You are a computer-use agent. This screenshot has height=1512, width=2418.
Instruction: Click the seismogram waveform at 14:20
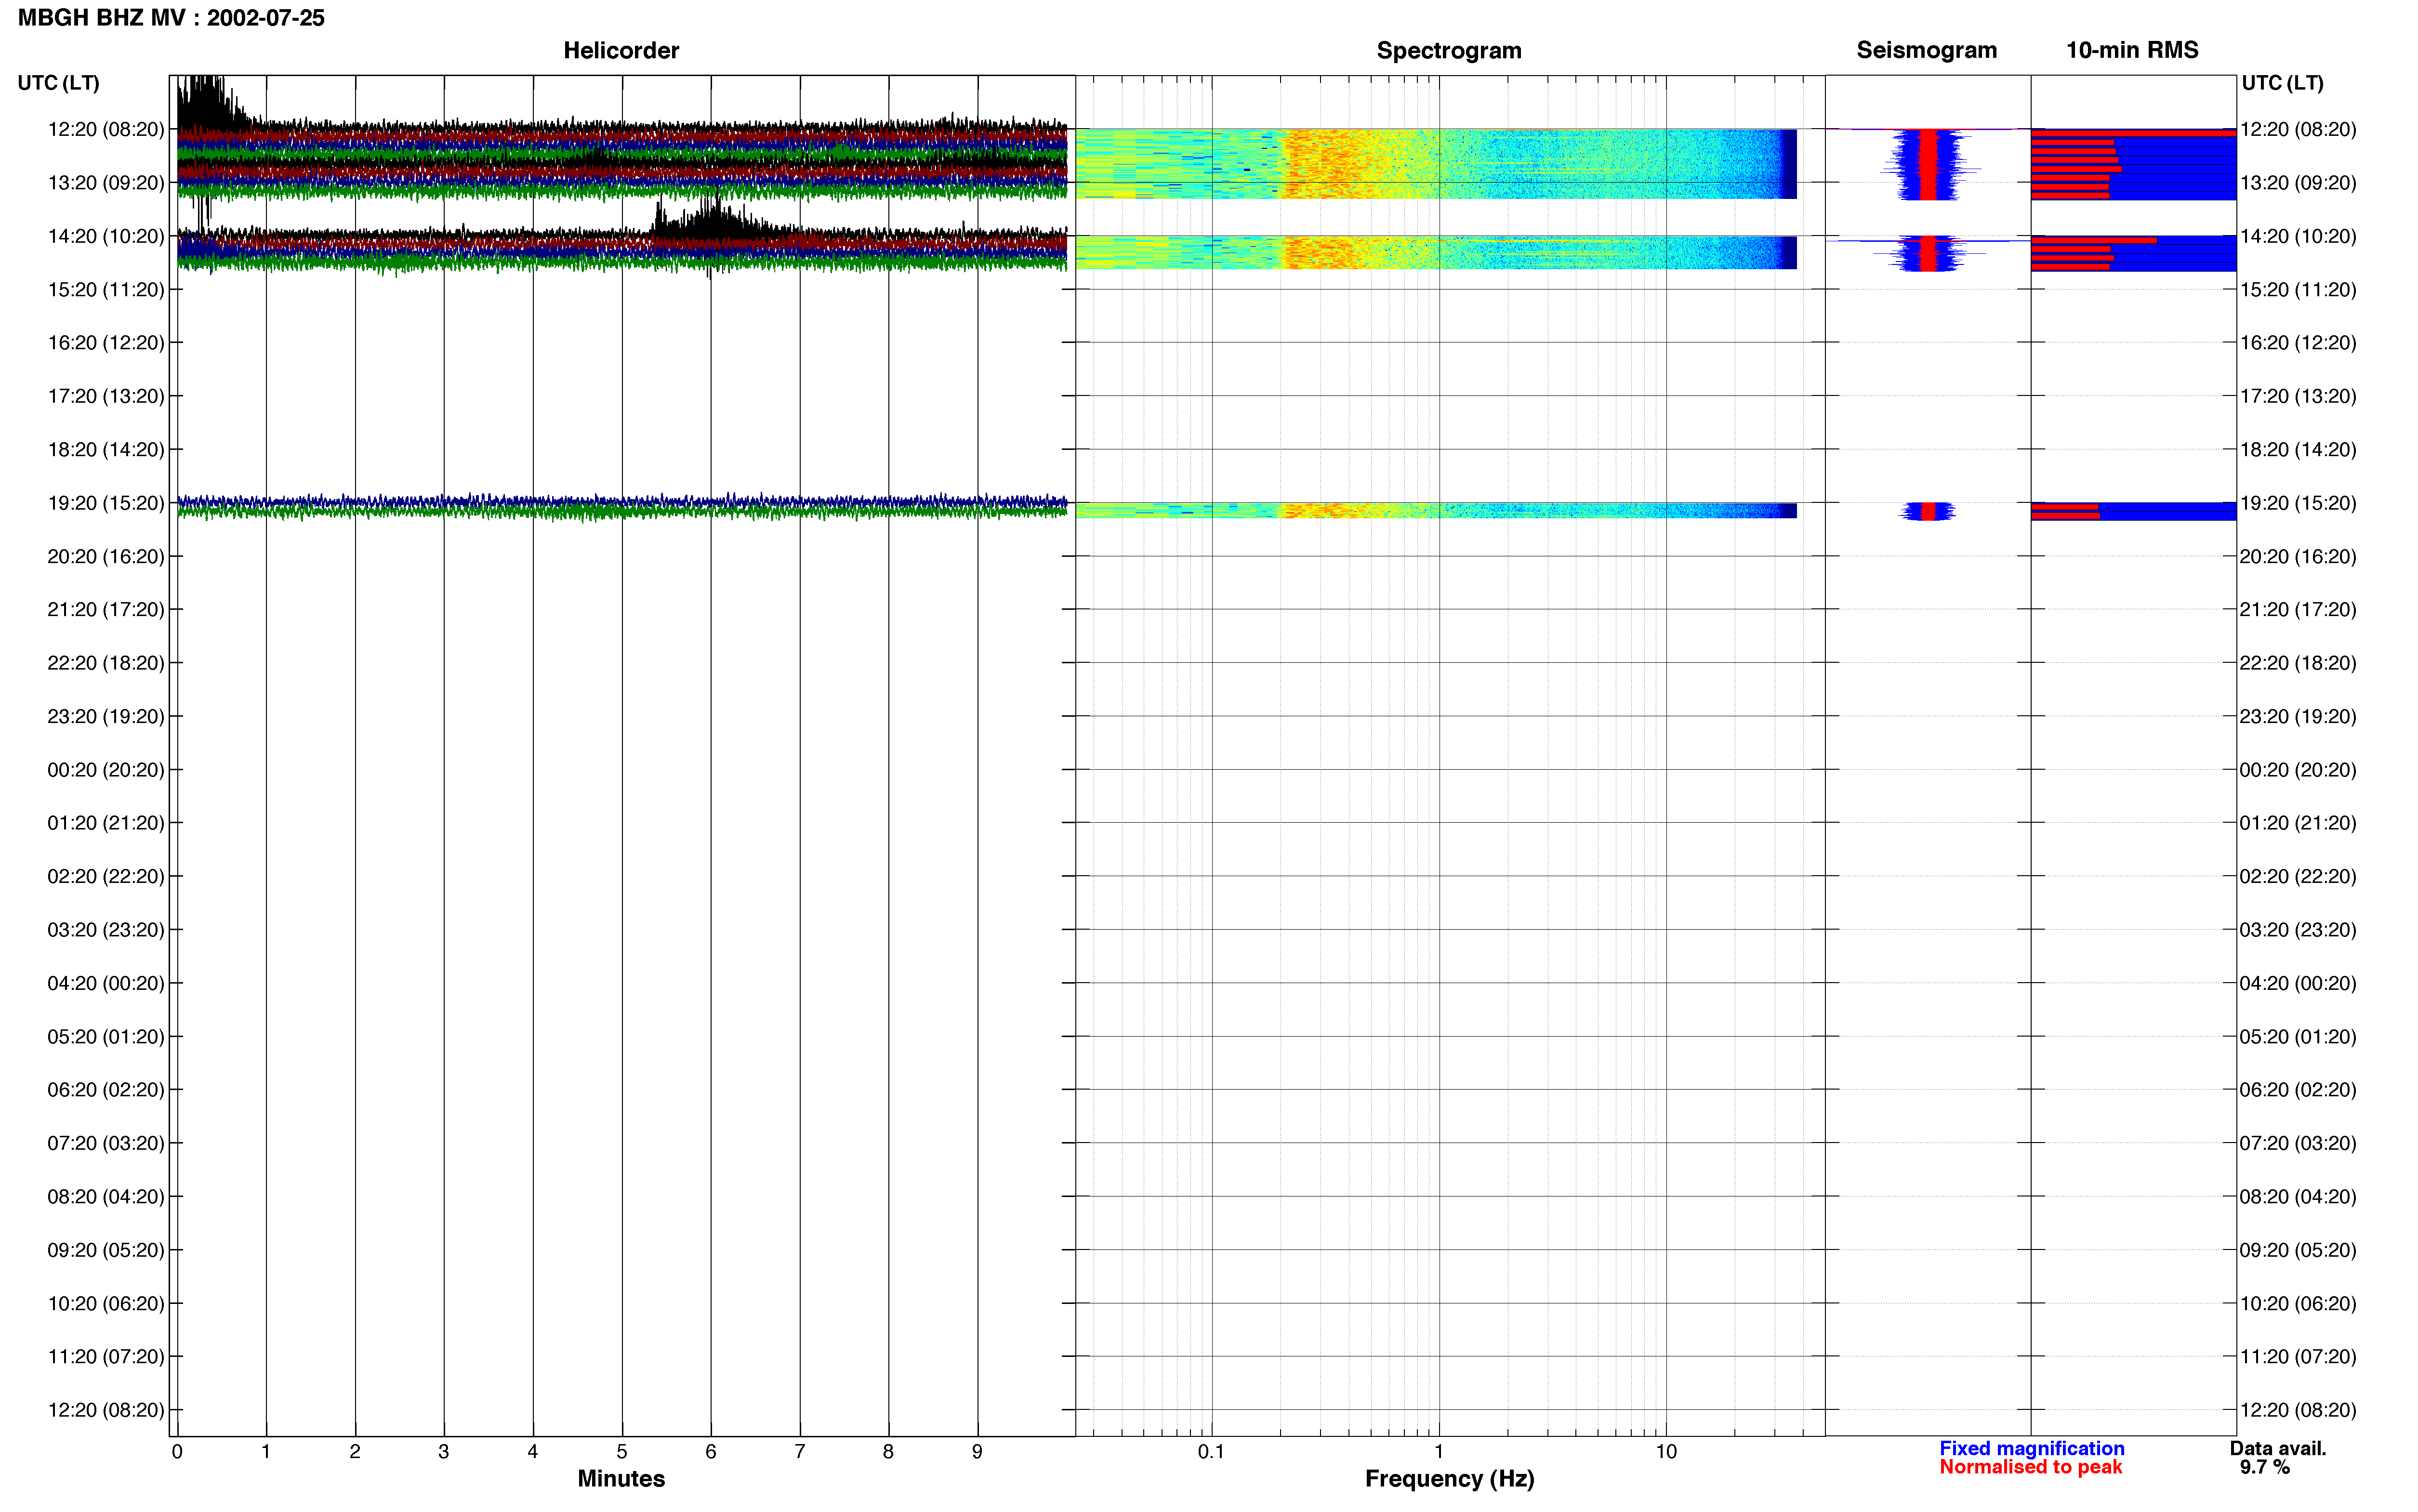(1927, 253)
